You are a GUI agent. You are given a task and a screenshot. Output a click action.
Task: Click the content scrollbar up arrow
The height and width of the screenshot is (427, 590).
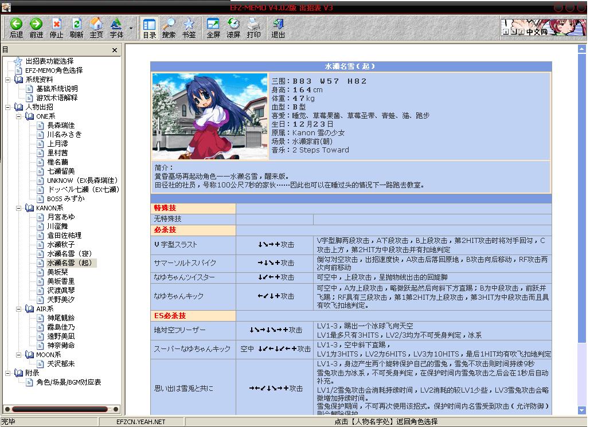pyautogui.click(x=582, y=49)
